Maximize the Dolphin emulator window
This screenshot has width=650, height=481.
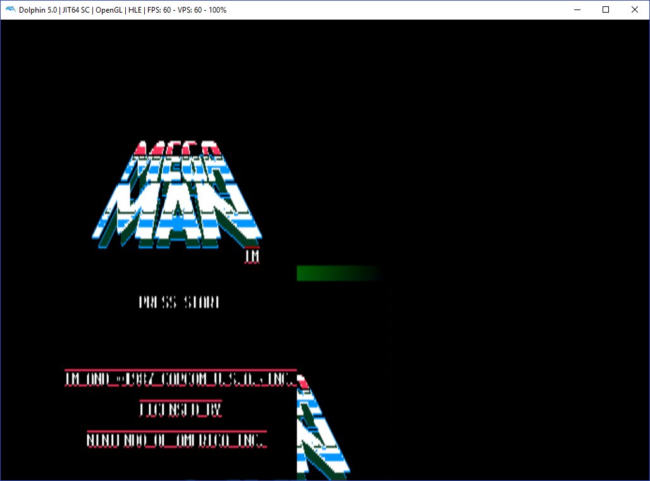pyautogui.click(x=606, y=9)
